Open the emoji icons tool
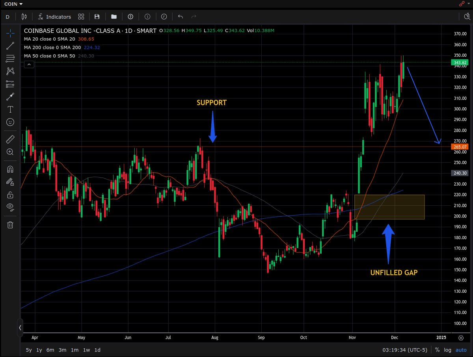The image size is (473, 357). [x=10, y=122]
